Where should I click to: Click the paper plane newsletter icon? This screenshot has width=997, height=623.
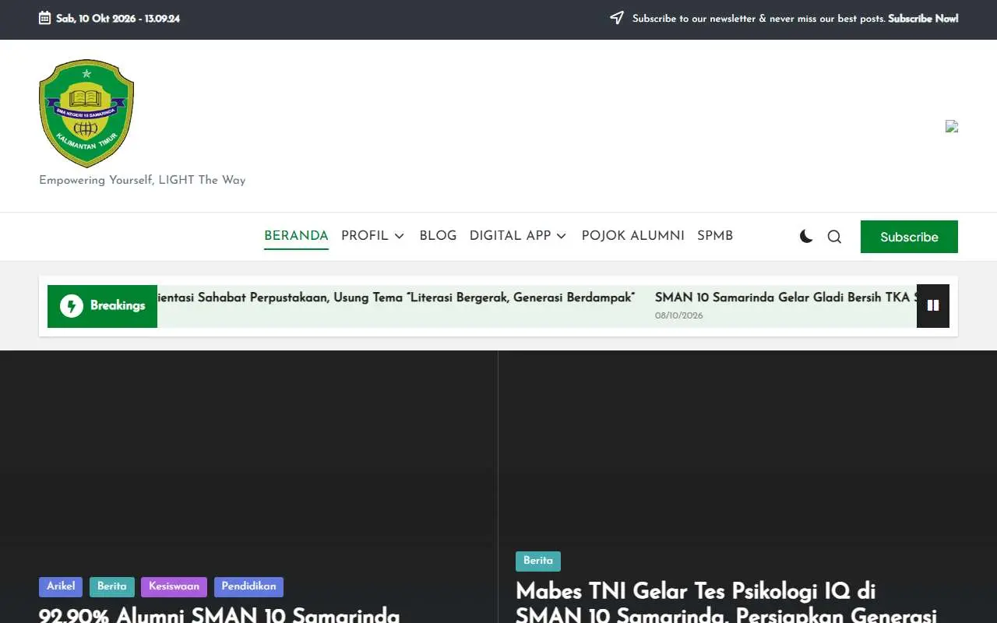(x=617, y=18)
